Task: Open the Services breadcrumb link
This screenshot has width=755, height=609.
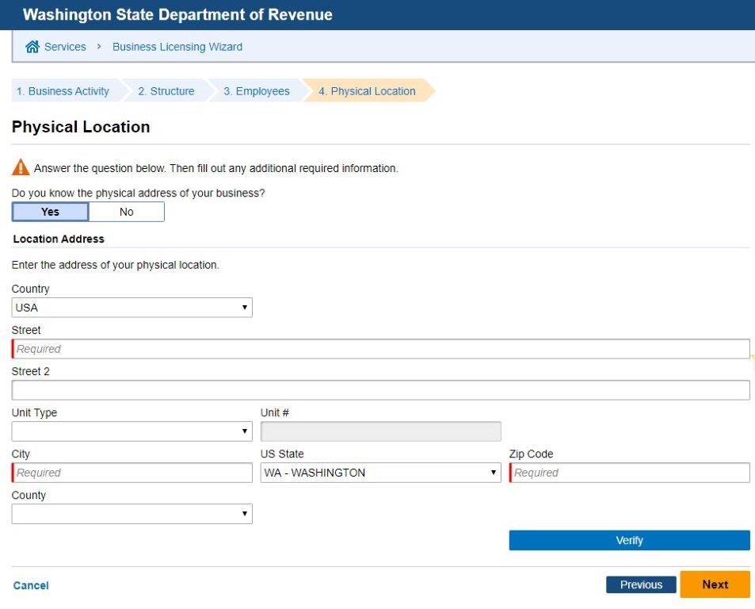Action: [65, 47]
